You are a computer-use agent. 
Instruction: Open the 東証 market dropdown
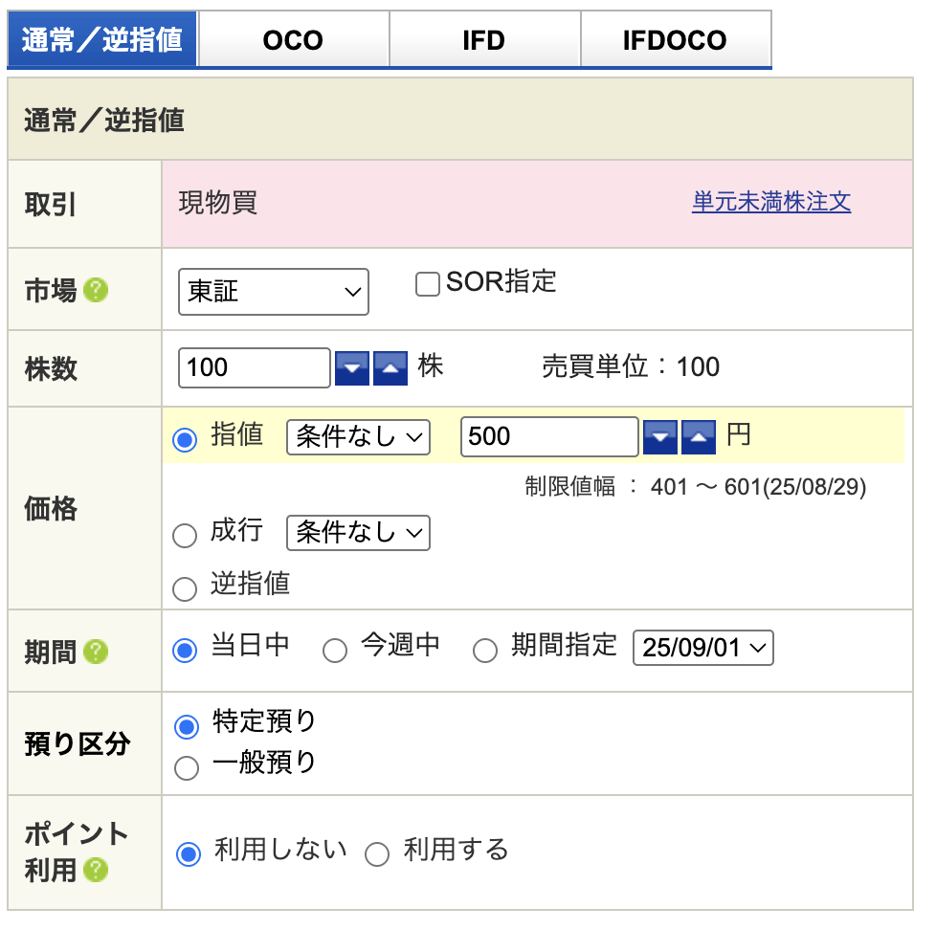tap(274, 292)
